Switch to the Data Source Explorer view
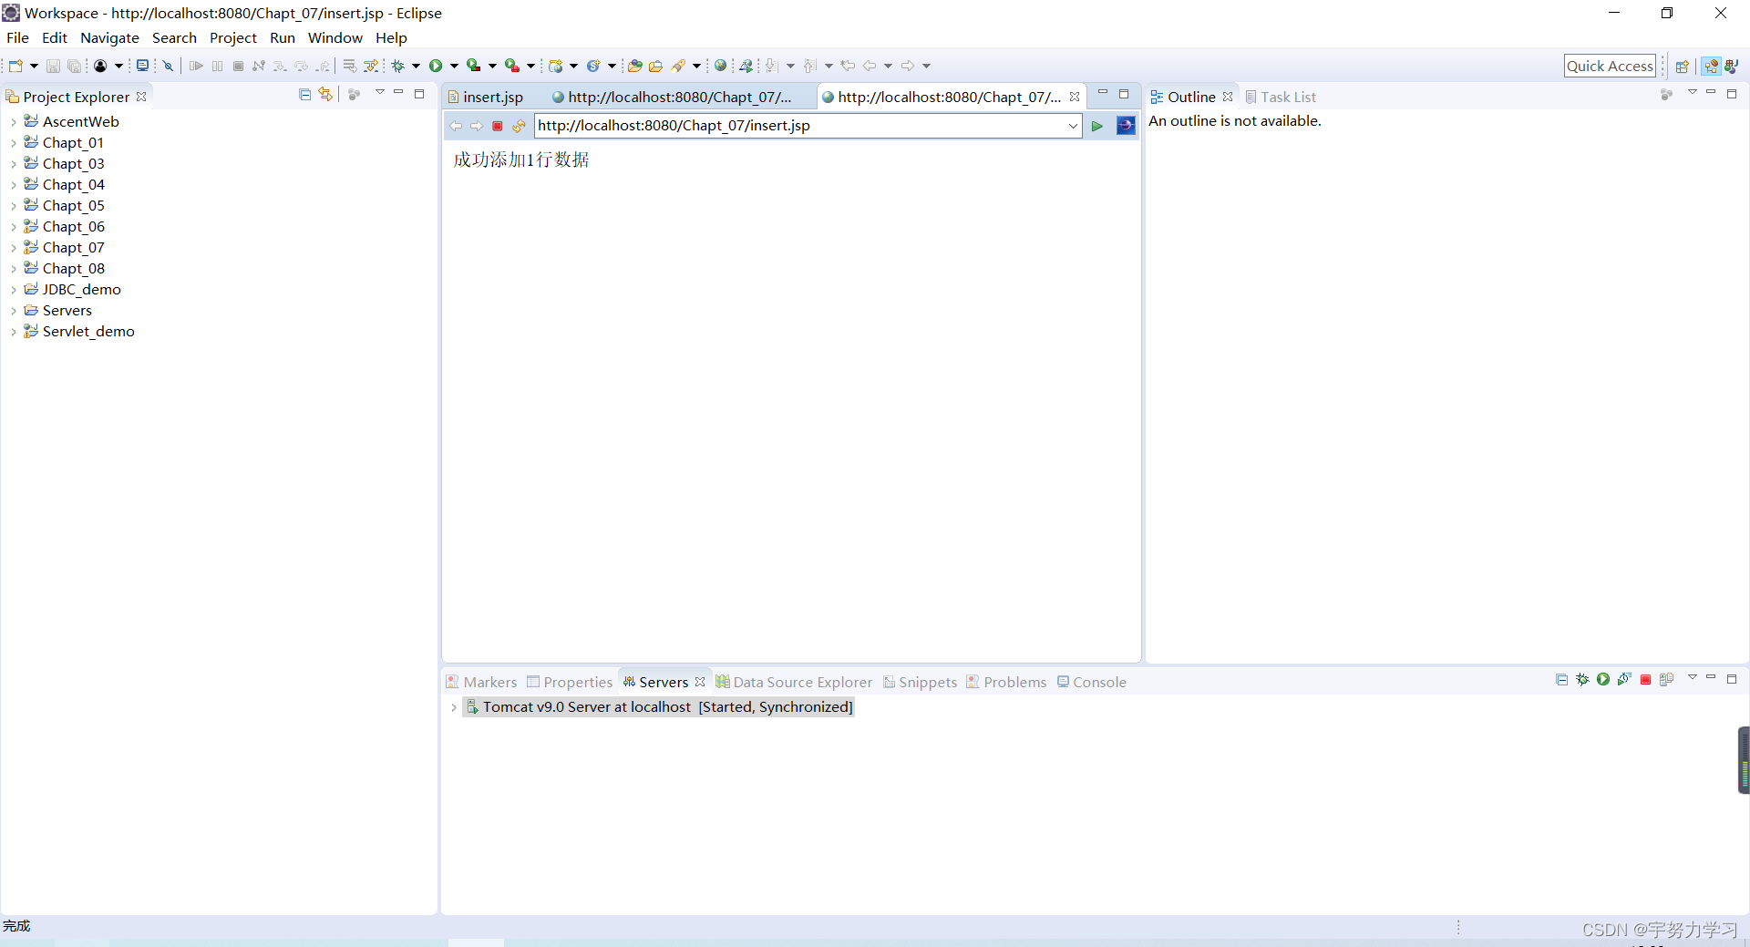Screen dimensions: 1750x947 tap(802, 682)
